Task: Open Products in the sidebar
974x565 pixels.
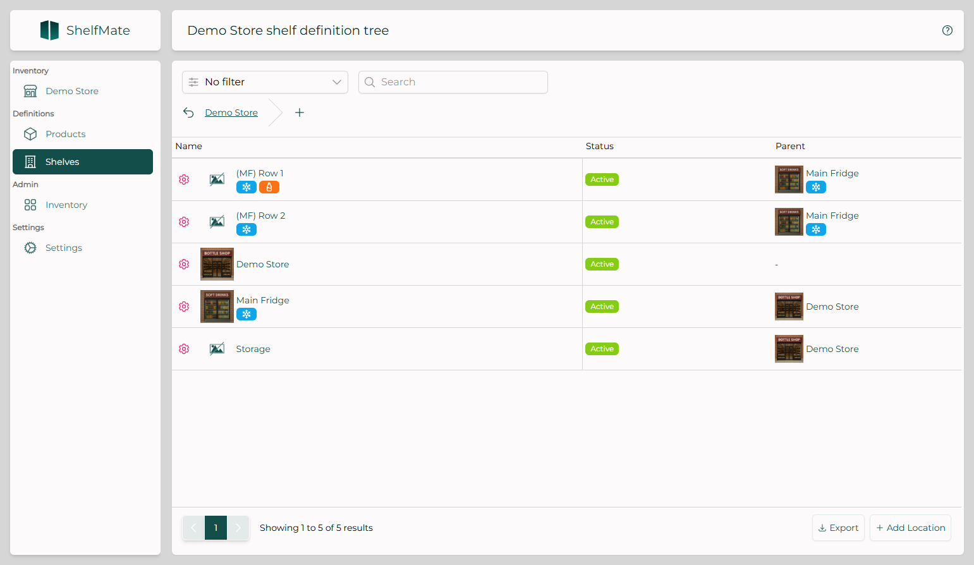Action: 65,134
